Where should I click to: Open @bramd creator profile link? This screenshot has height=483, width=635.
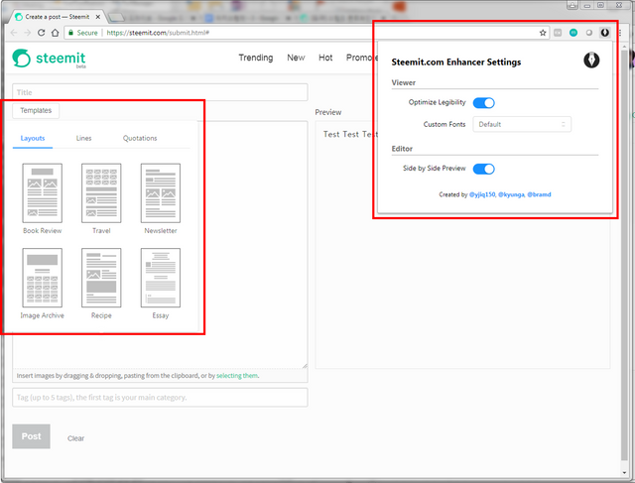(539, 194)
